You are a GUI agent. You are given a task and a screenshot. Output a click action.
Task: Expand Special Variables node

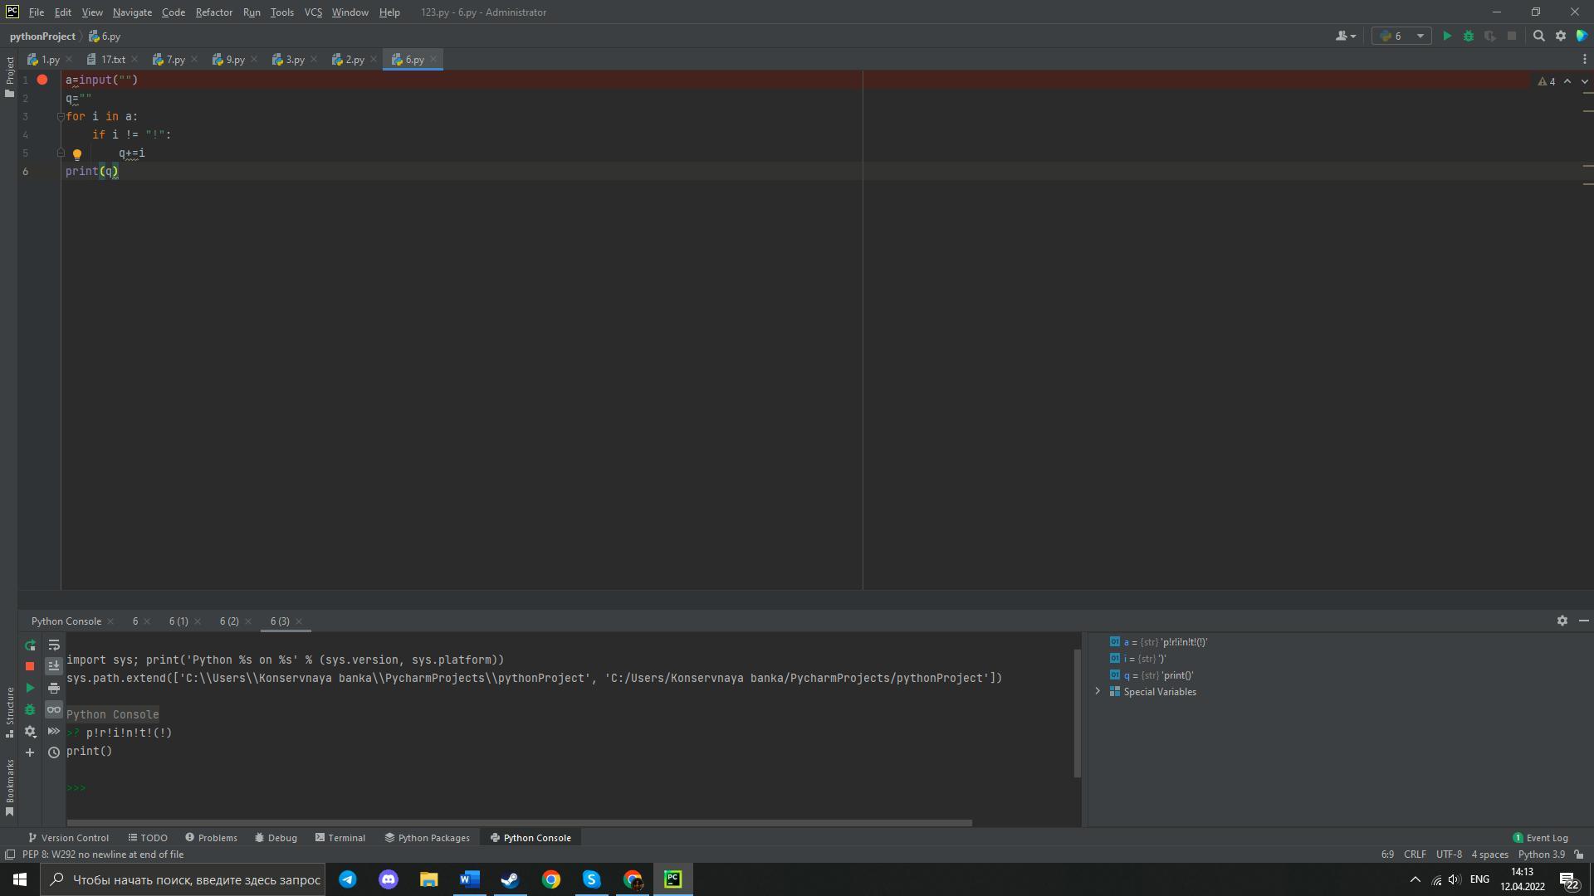click(x=1098, y=691)
